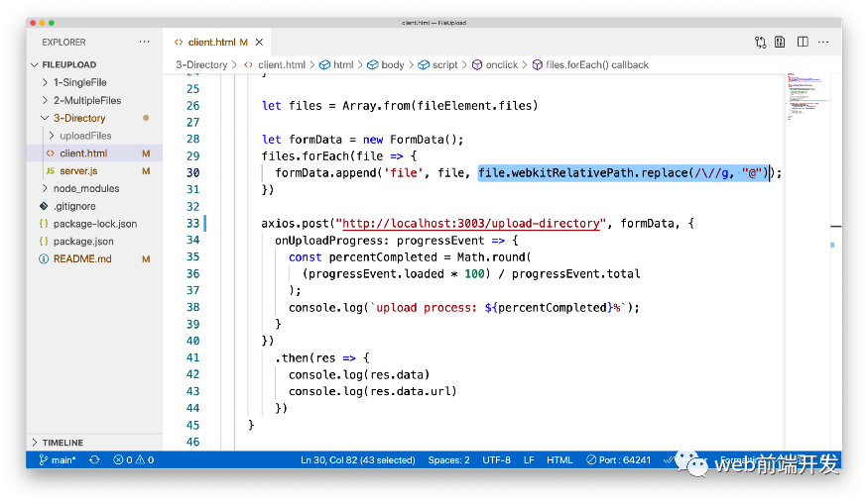868x503 pixels.
Task: Open editor more actions ellipsis
Action: [823, 42]
